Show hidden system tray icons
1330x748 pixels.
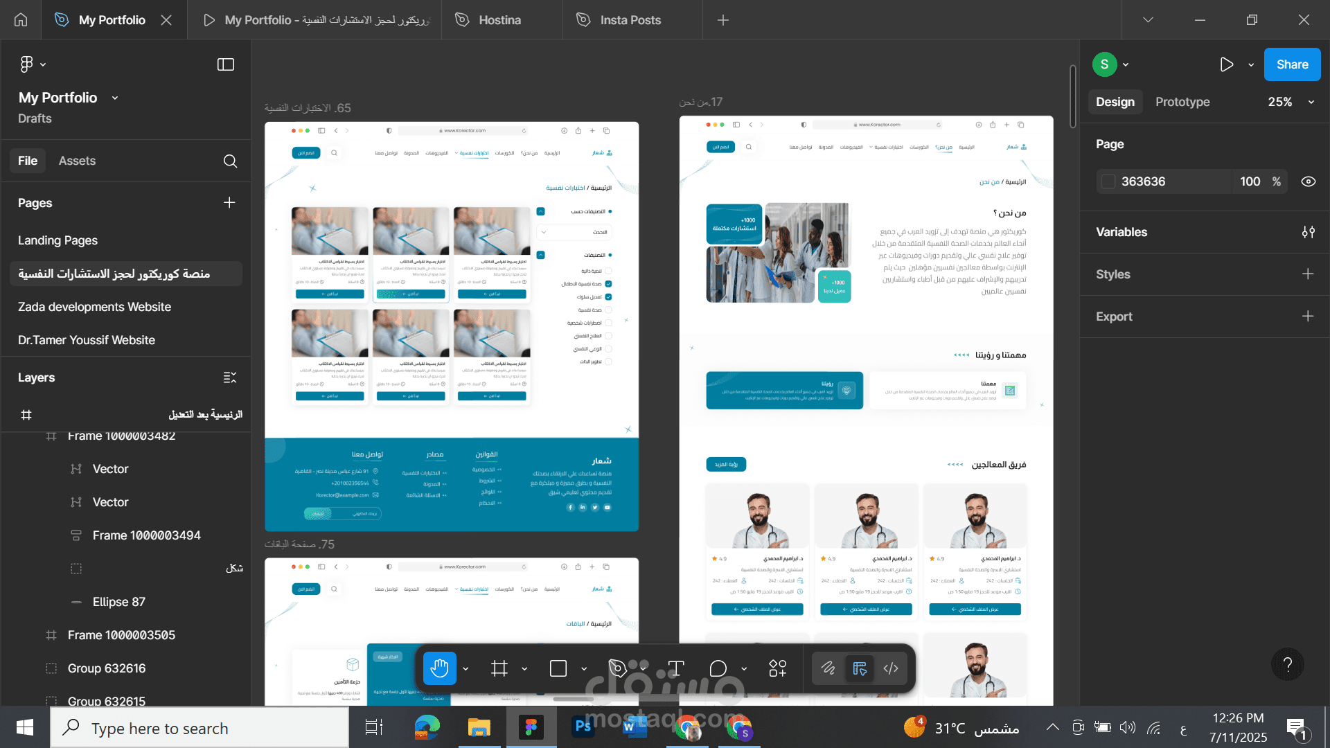pyautogui.click(x=1053, y=727)
